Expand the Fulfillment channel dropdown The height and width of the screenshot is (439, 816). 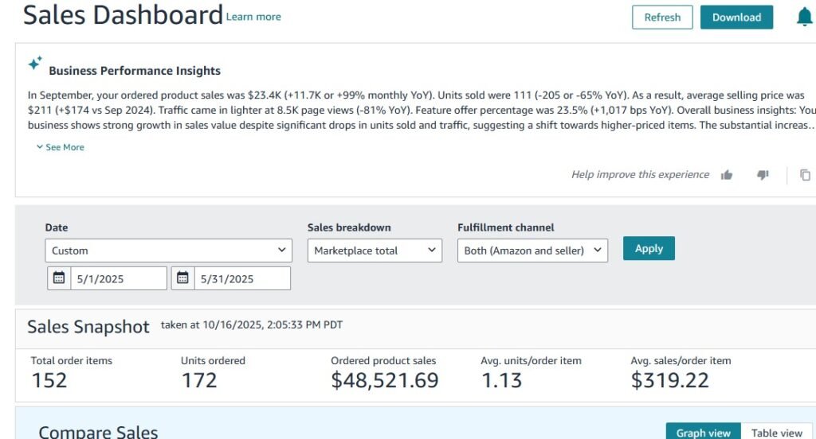click(532, 251)
